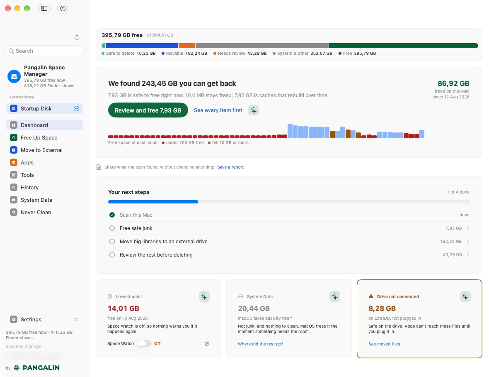Click the 86,92 GB freed total
The height and width of the screenshot is (377, 489).
pos(453,83)
